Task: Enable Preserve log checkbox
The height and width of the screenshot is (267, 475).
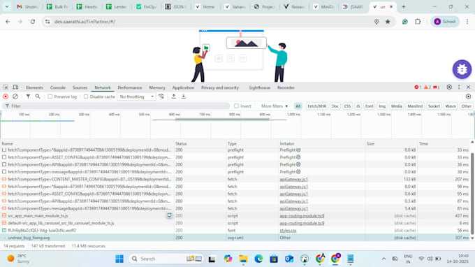Action: click(50, 96)
